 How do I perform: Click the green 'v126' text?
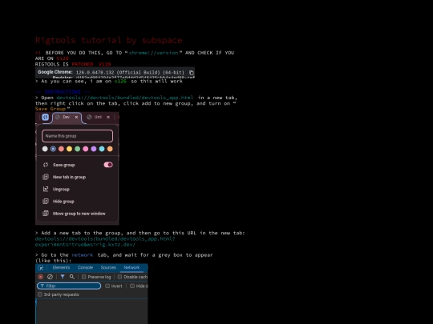120,82
